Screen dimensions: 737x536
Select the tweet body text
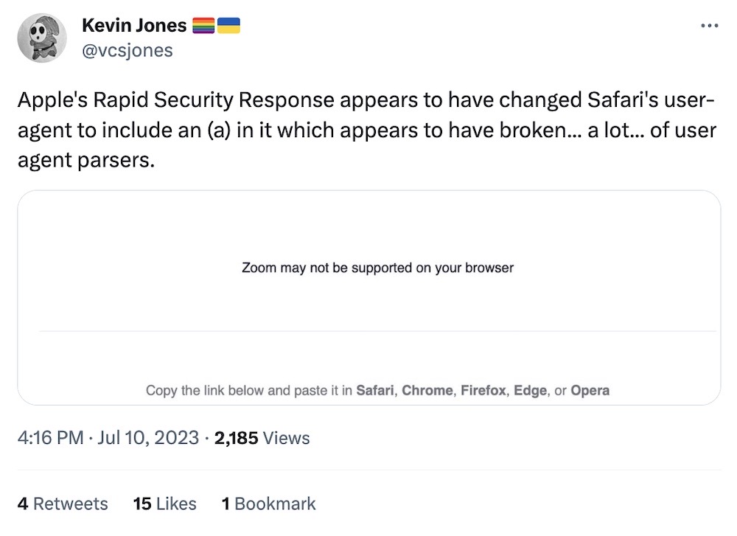coord(366,130)
